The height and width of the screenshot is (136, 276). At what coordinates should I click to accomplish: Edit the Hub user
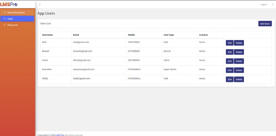(x=229, y=43)
